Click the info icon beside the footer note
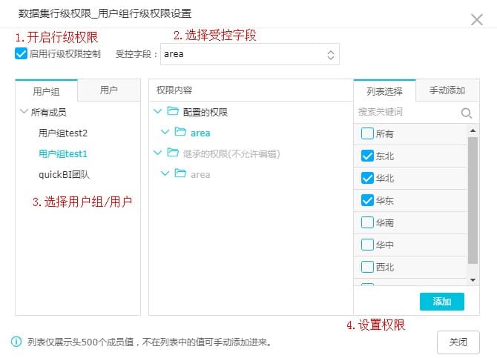Image resolution: width=497 pixels, height=358 pixels. [x=16, y=342]
